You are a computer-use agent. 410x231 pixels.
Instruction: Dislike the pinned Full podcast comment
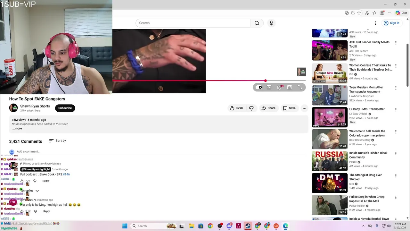coord(35,181)
